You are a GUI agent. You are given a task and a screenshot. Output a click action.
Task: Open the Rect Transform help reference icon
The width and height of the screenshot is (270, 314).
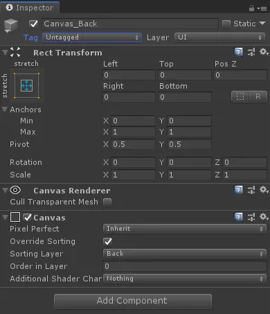238,52
